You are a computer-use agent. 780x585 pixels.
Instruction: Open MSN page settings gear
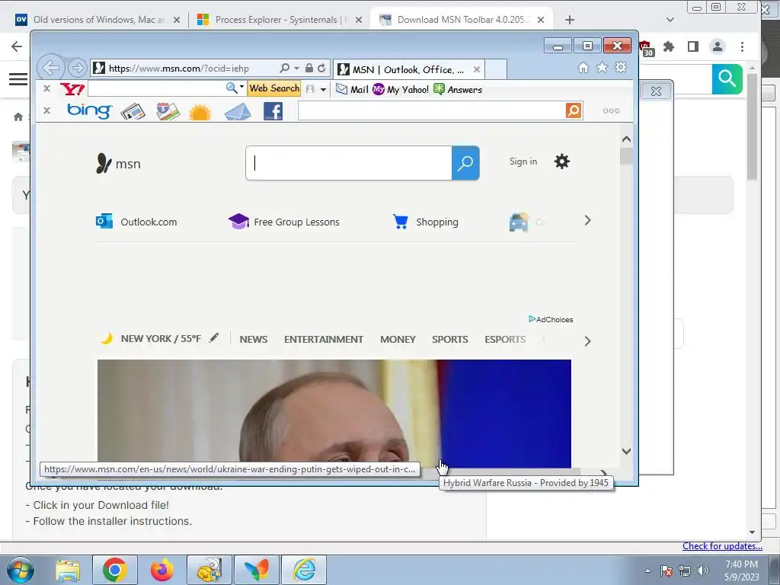coord(562,161)
